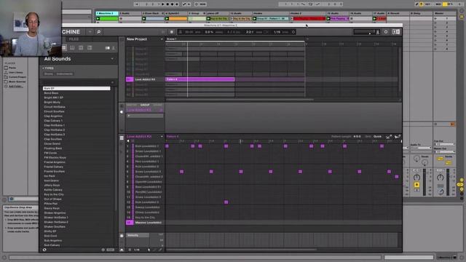This screenshot has height=262, width=466.
Task: Select the Master track header in Ableton
Action: click(x=445, y=13)
